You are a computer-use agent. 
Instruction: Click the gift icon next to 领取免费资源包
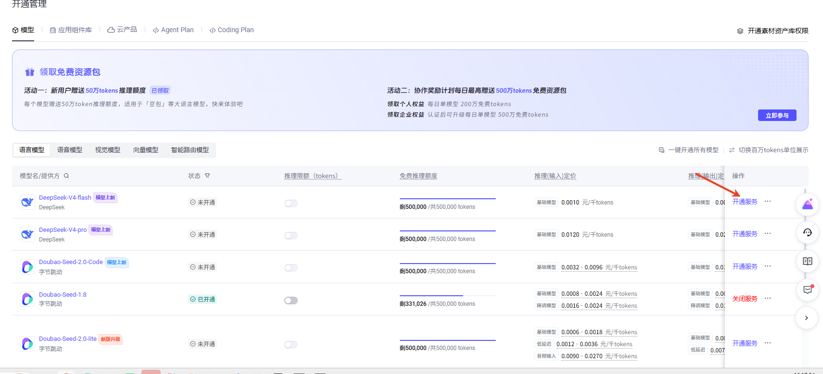(x=30, y=72)
